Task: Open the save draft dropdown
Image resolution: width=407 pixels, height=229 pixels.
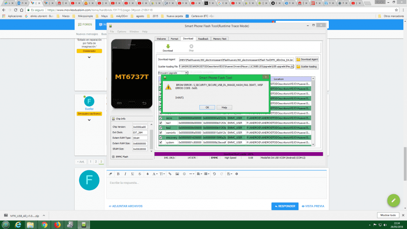Action: 230,174
